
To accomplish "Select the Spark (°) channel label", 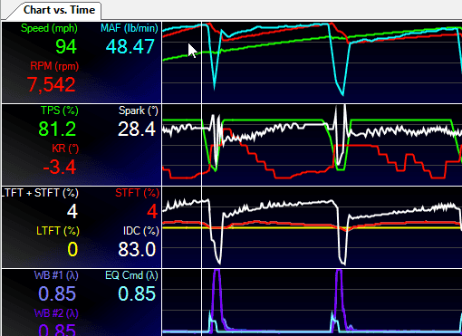I will 139,110.
